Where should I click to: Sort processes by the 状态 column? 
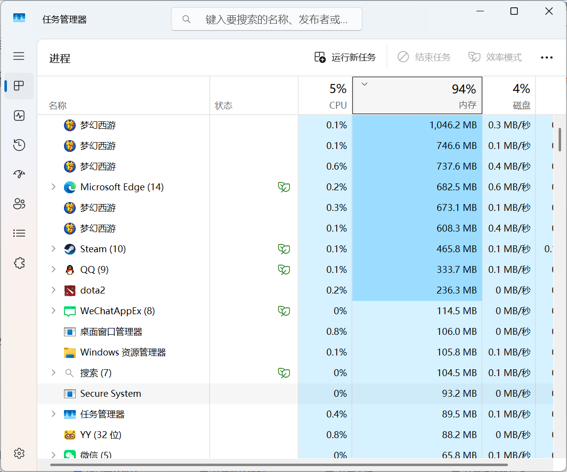tap(254, 95)
